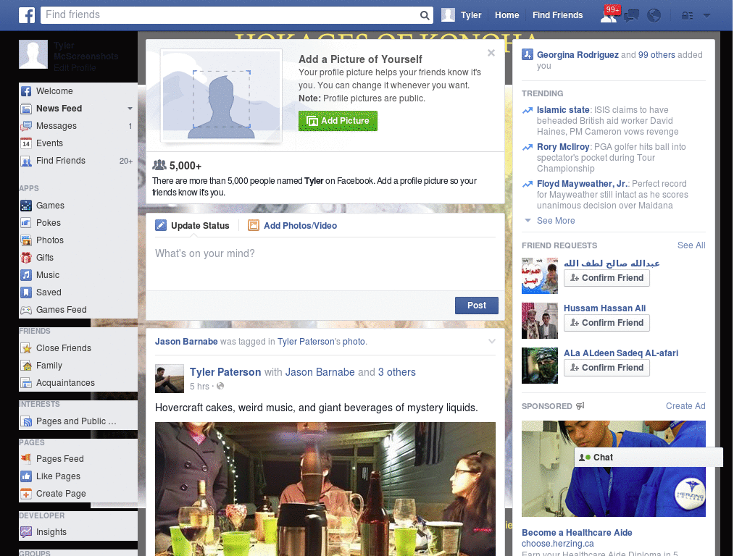
Task: Open See All friend requests
Action: (x=691, y=245)
